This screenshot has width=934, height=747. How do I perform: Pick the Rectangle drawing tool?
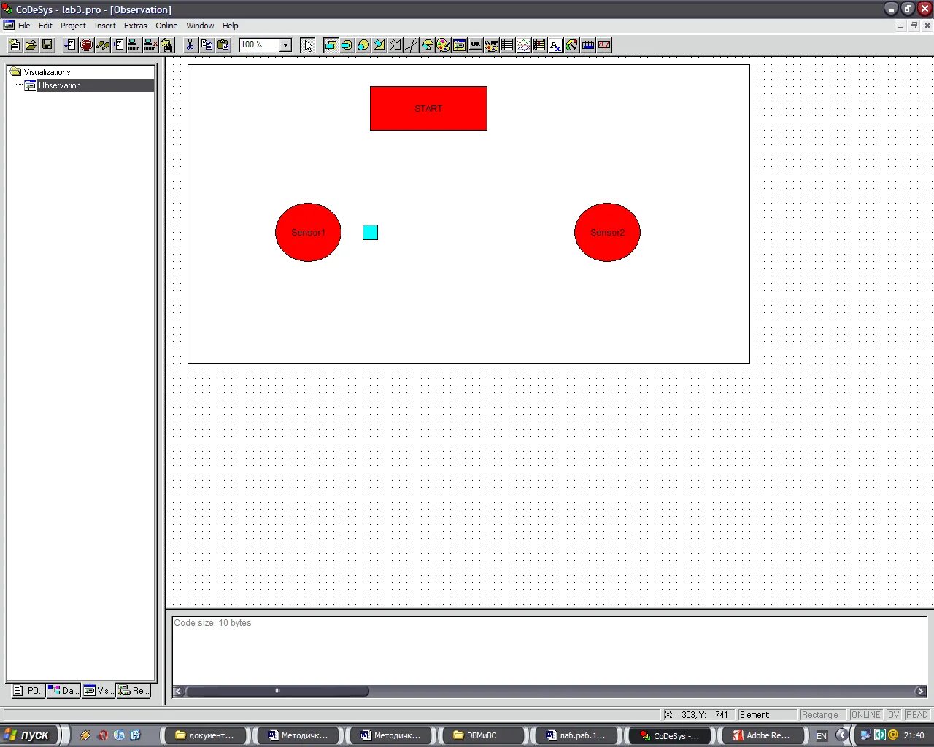click(x=330, y=45)
